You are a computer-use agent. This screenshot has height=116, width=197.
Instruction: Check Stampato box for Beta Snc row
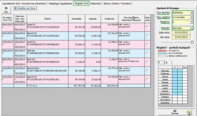(x=147, y=62)
